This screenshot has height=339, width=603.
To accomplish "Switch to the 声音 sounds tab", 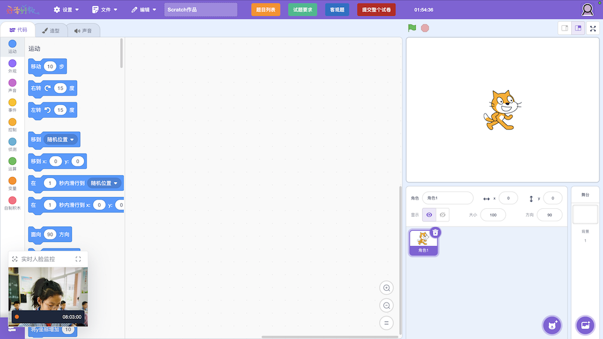I will [84, 31].
